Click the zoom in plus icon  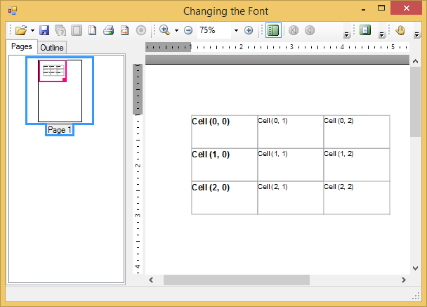pos(248,30)
